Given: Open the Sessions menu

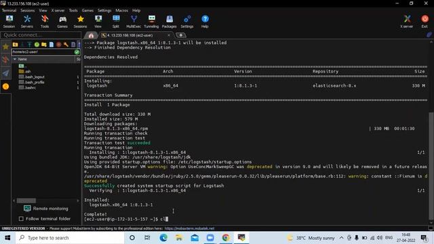Looking at the screenshot, I should pyautogui.click(x=28, y=11).
